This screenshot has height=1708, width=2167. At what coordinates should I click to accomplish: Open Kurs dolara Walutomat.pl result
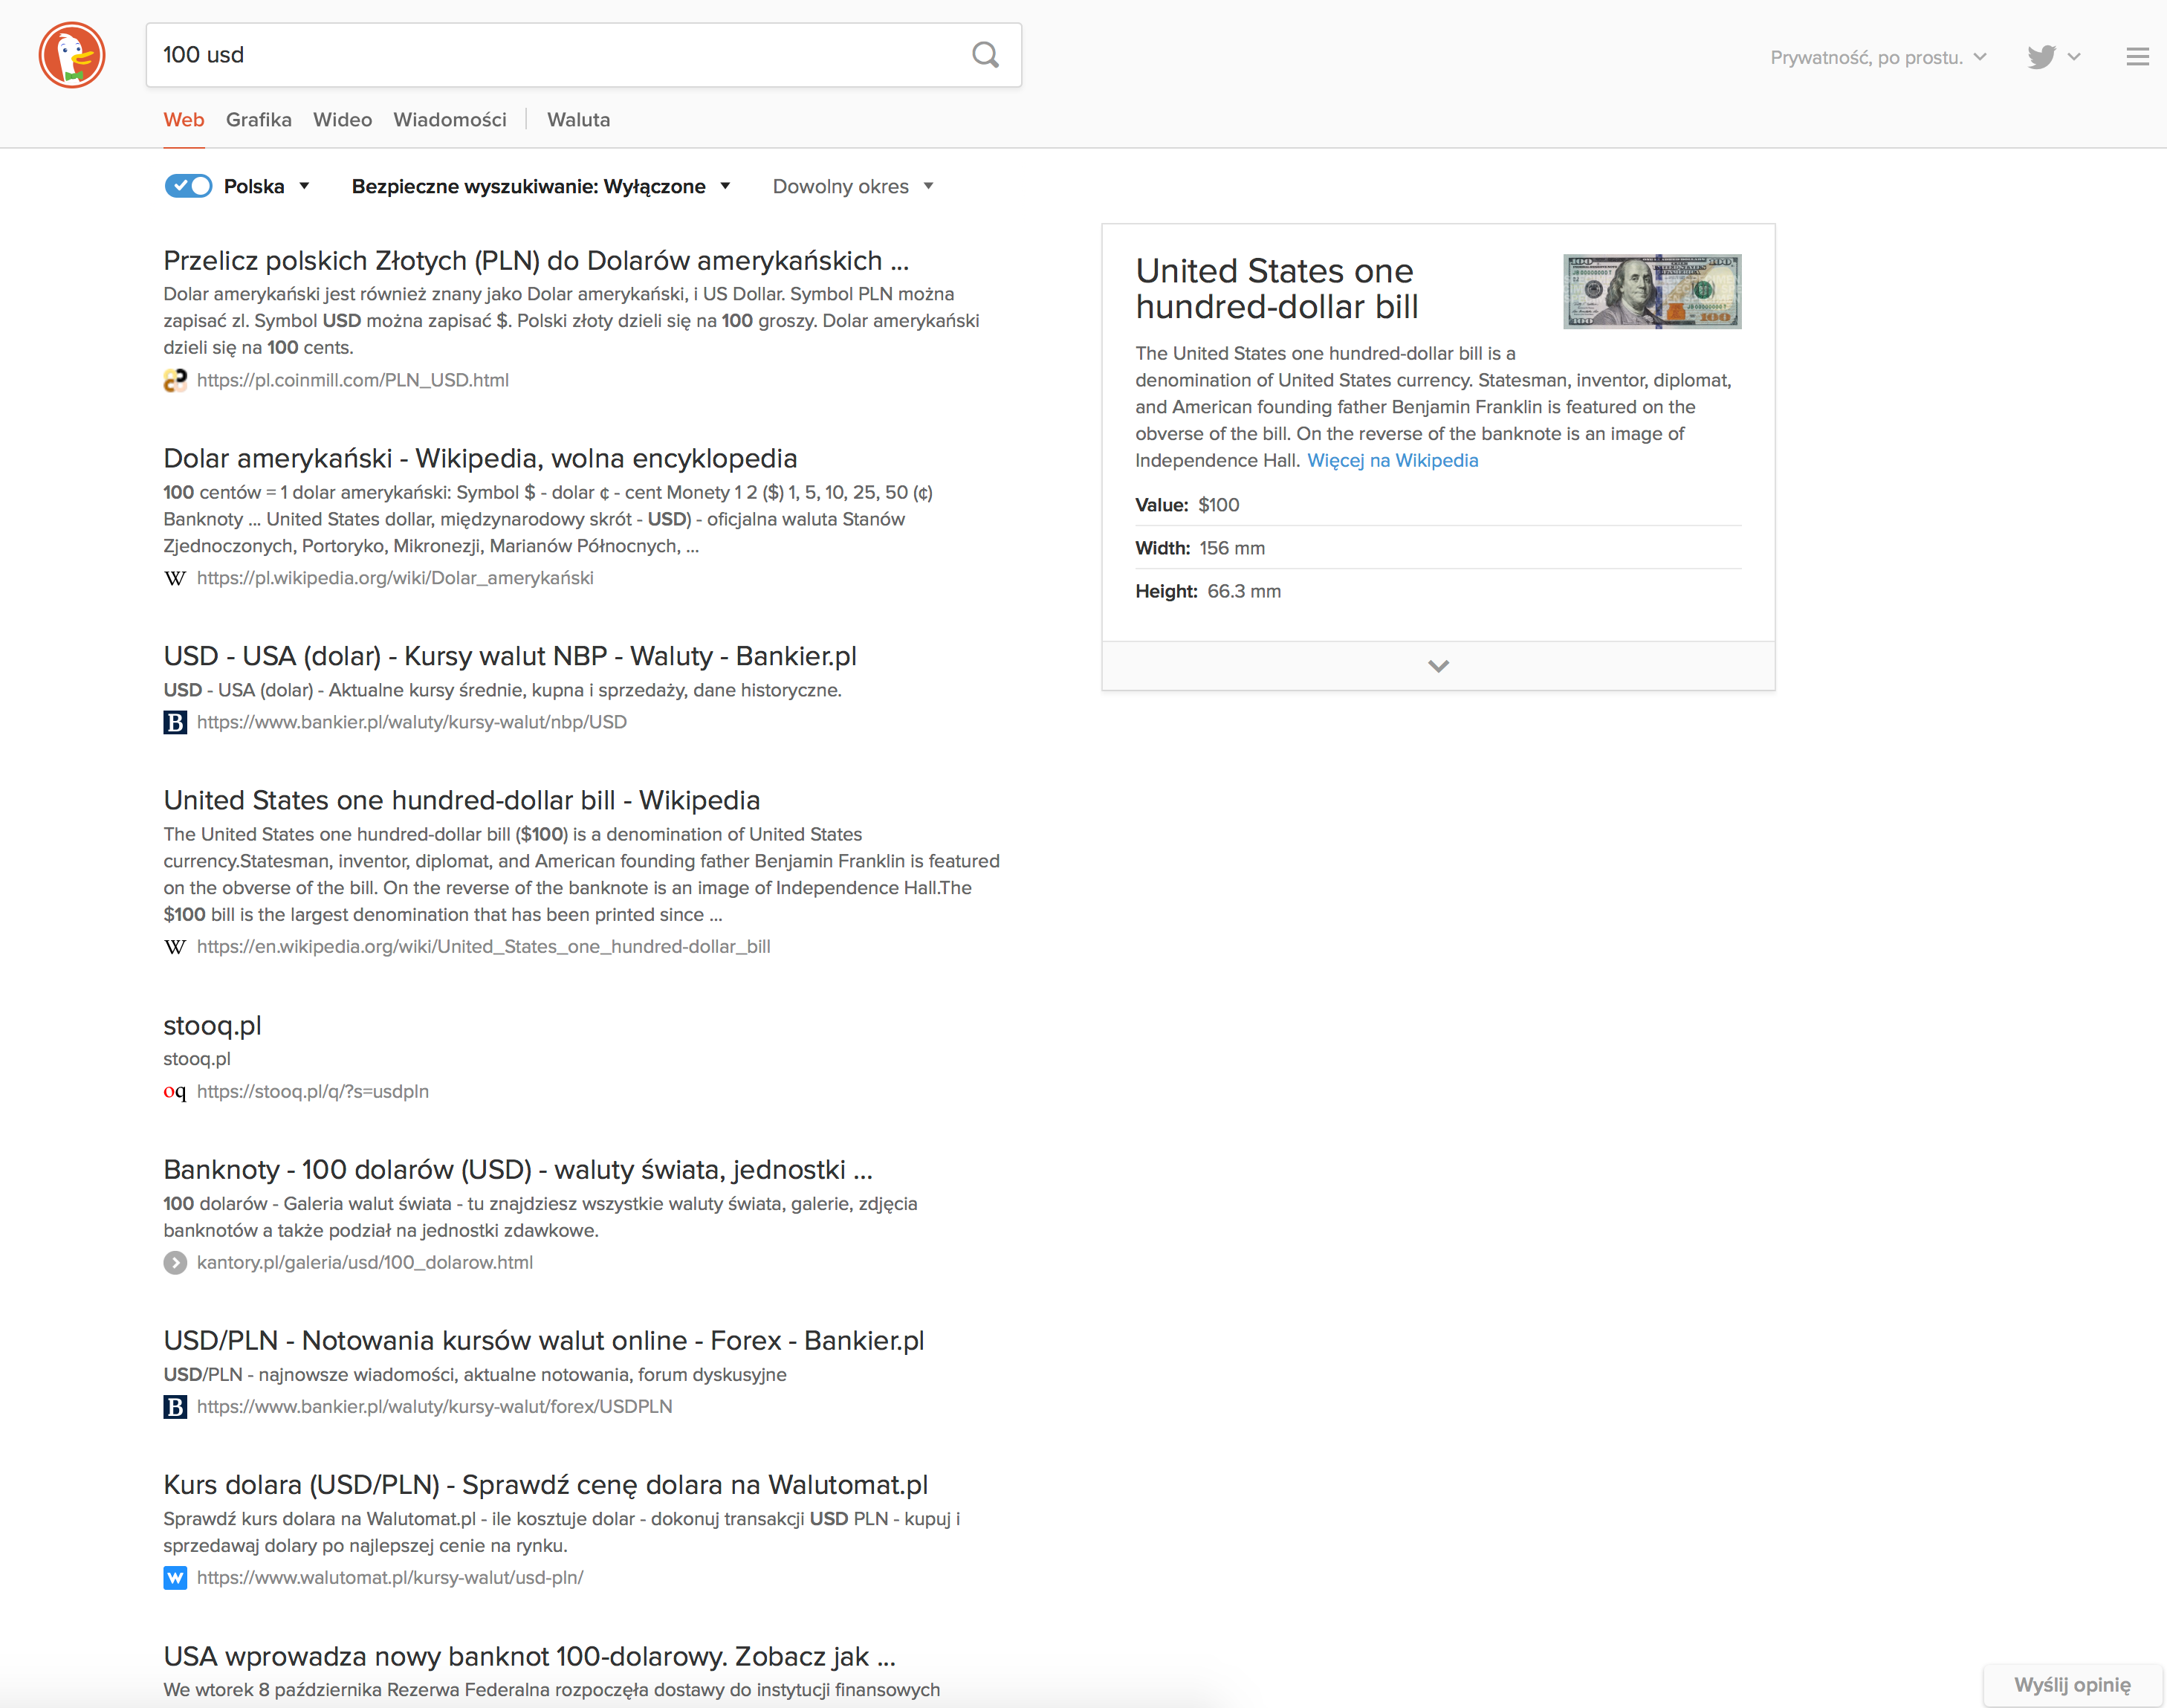tap(546, 1486)
